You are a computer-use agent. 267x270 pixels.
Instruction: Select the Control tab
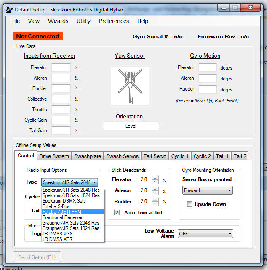tap(26, 155)
